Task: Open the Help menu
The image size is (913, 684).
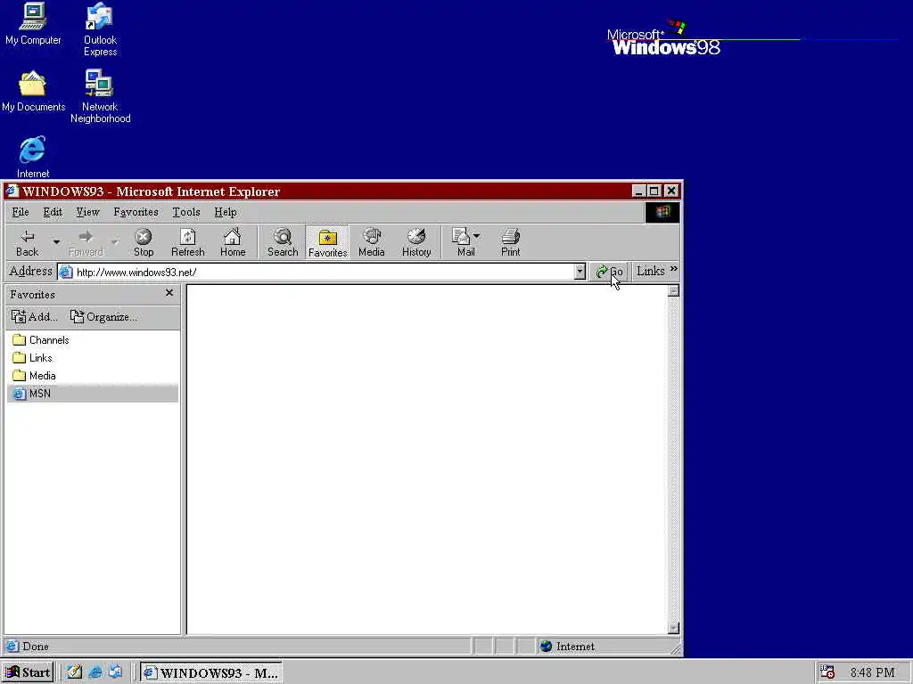Action: tap(226, 212)
